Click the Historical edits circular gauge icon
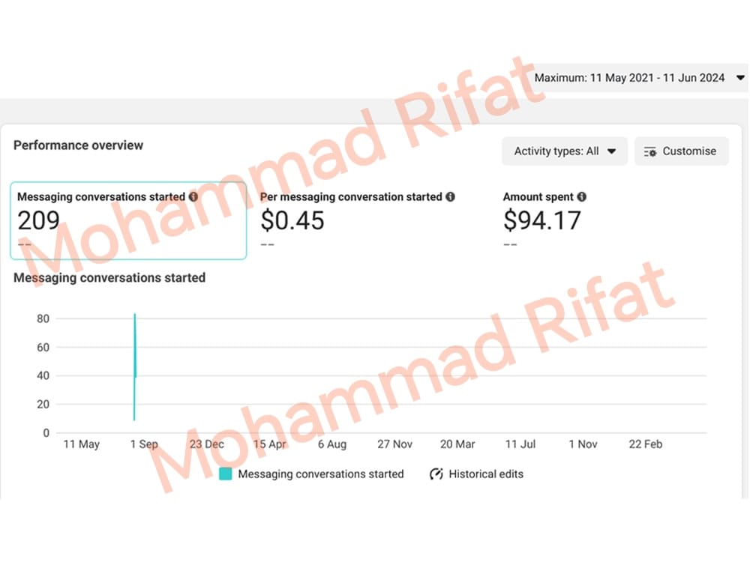This screenshot has height=562, width=750. pyautogui.click(x=434, y=474)
